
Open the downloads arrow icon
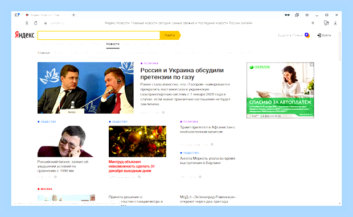[x=335, y=23]
